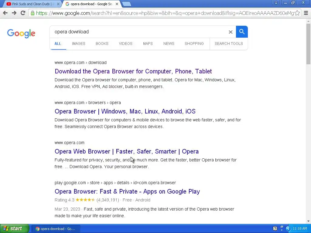Bookmark this page with the star icon
This screenshot has width=311, height=233.
(x=297, y=13)
